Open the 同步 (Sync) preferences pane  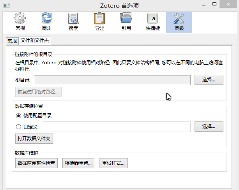point(47,22)
